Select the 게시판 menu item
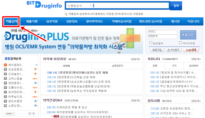 pyautogui.click(x=175, y=22)
